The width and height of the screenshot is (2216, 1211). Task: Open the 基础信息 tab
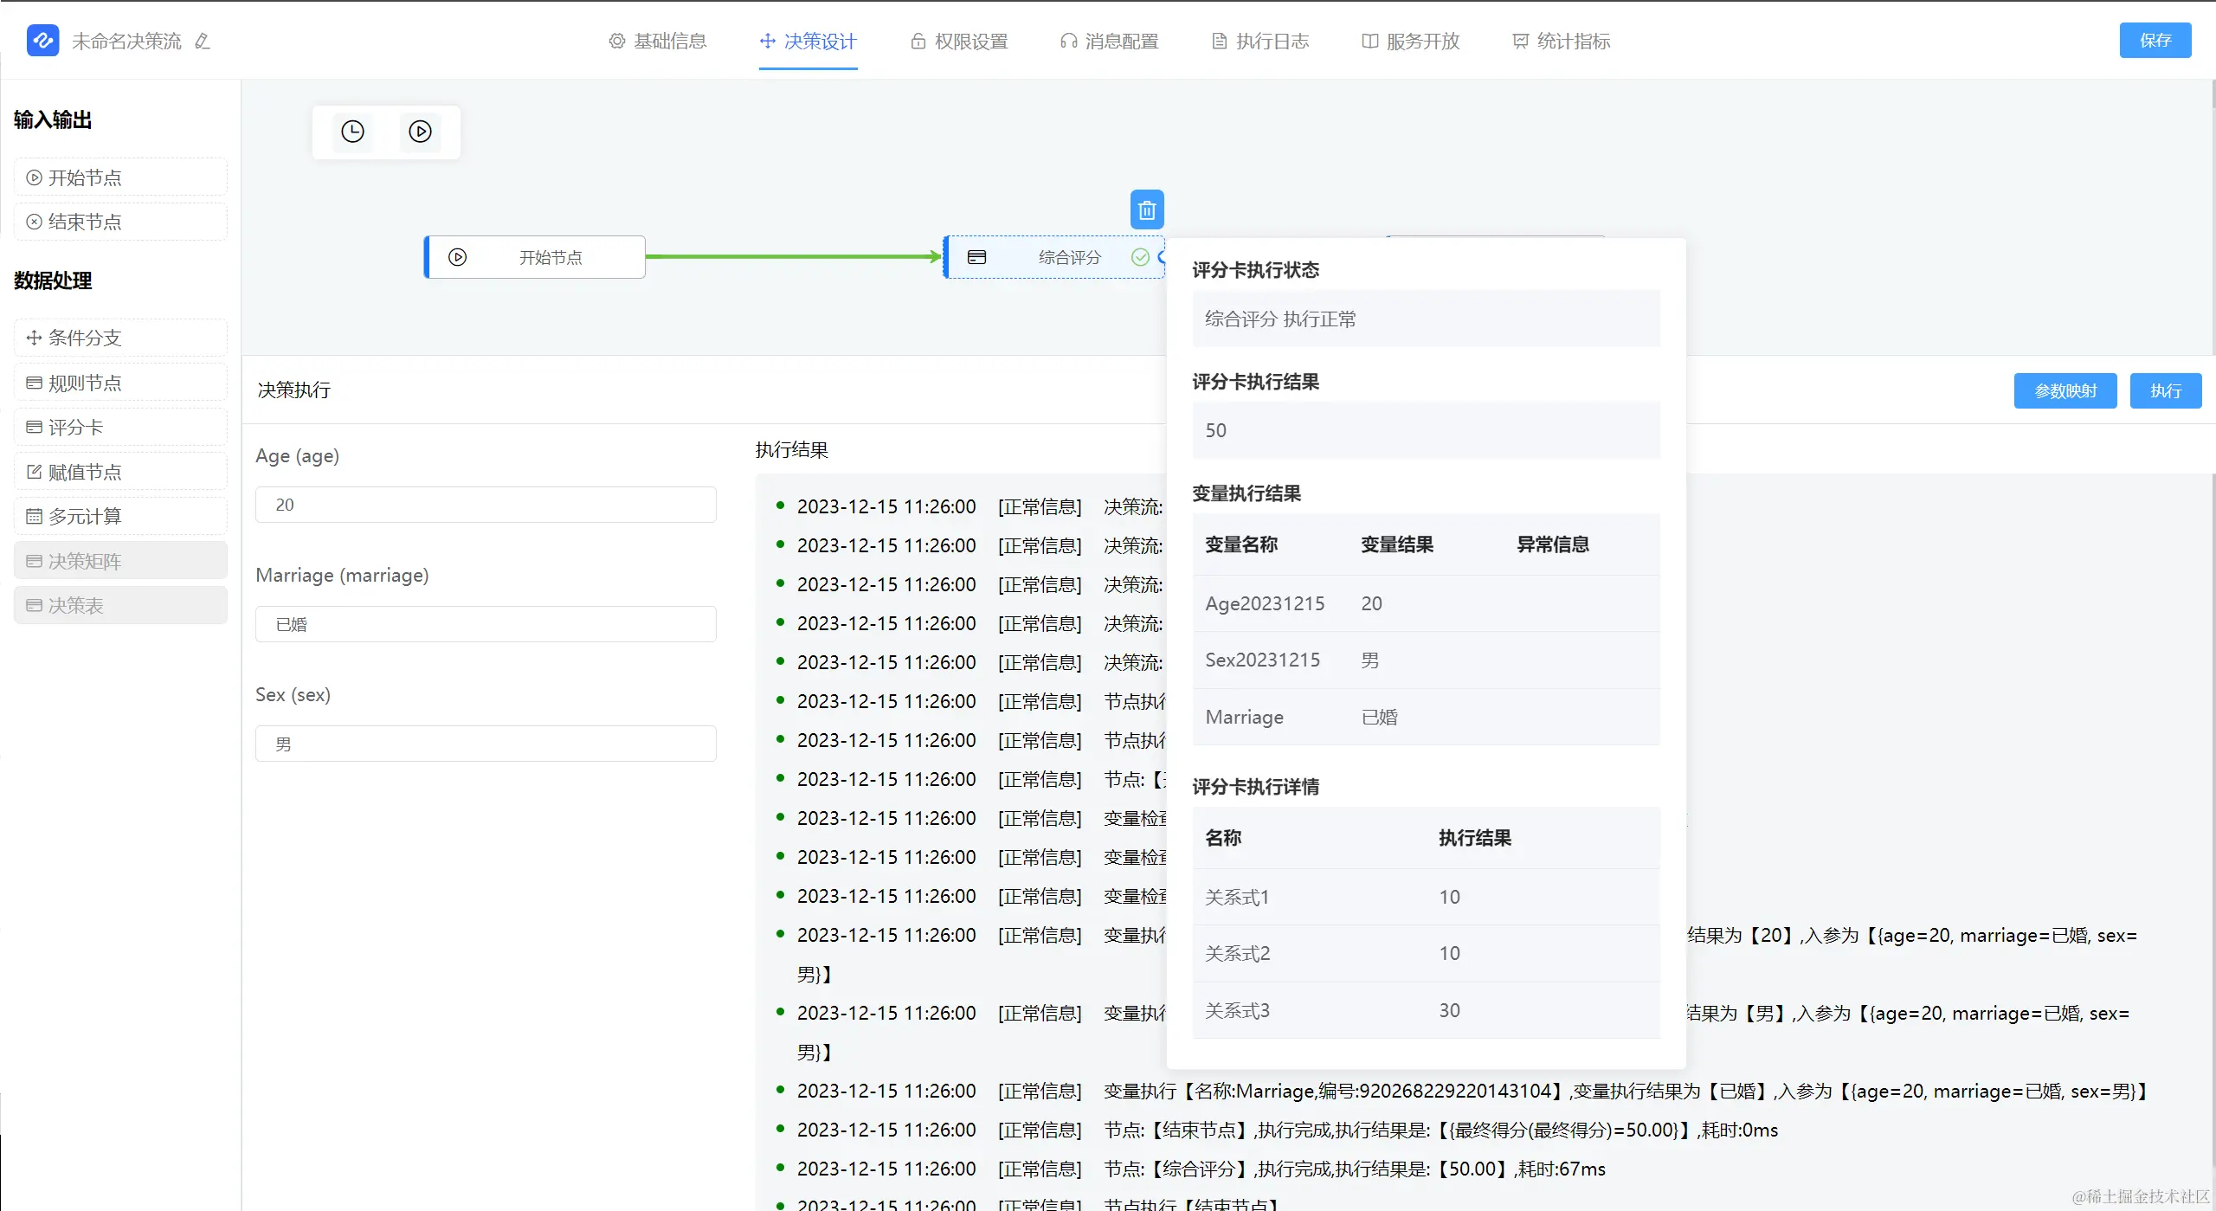(658, 41)
